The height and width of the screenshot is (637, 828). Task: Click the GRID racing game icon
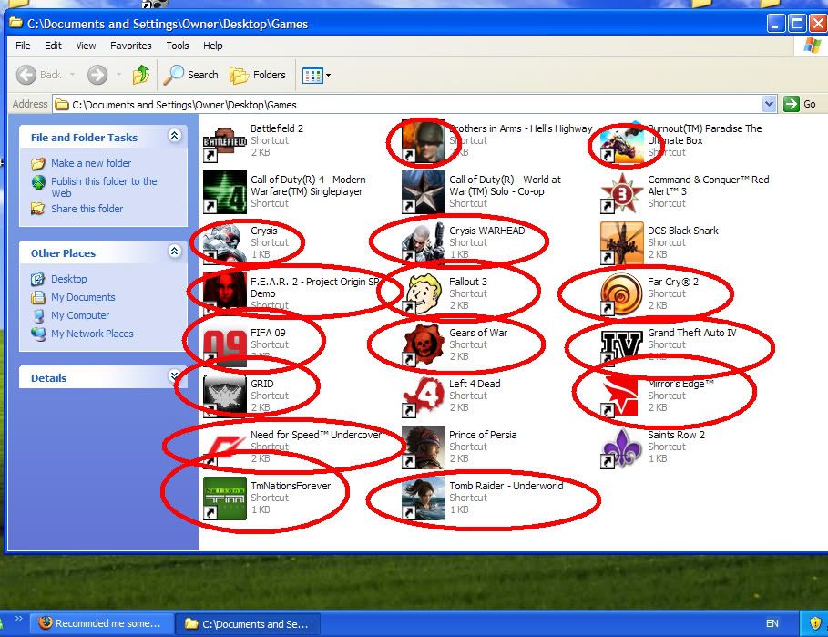tap(225, 396)
